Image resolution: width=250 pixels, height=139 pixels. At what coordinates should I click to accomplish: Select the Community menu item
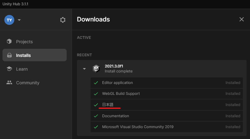pos(28,83)
